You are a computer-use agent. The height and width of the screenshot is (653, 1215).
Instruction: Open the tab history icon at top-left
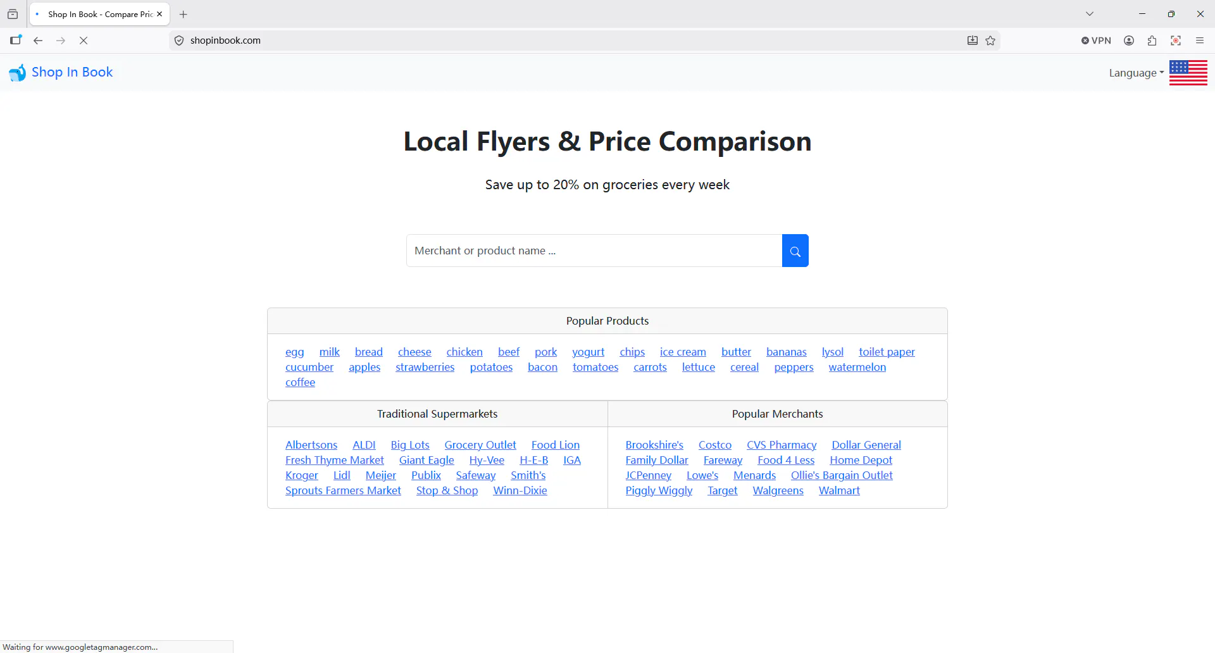(13, 14)
